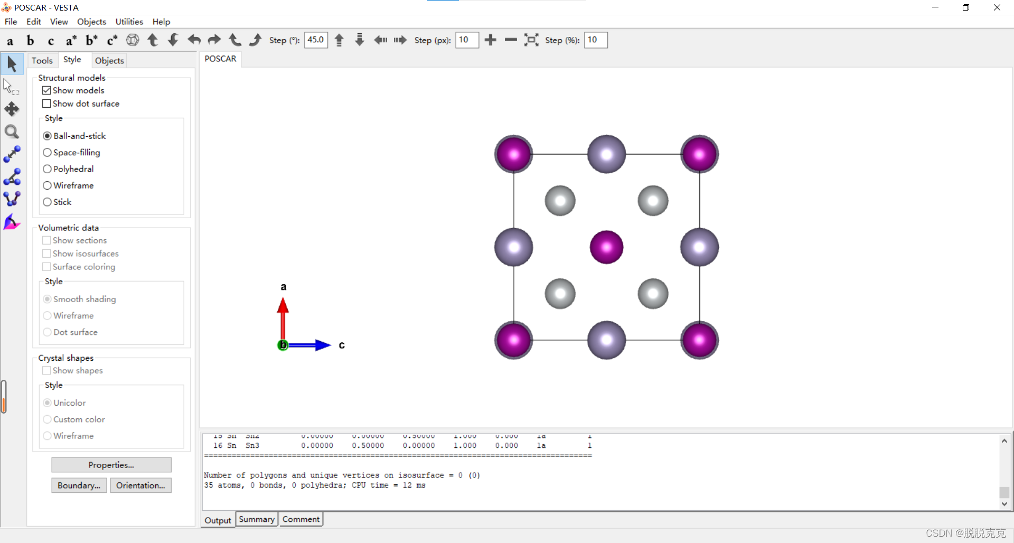The image size is (1014, 543).
Task: Rotate structure left with curved arrow
Action: [x=194, y=40]
